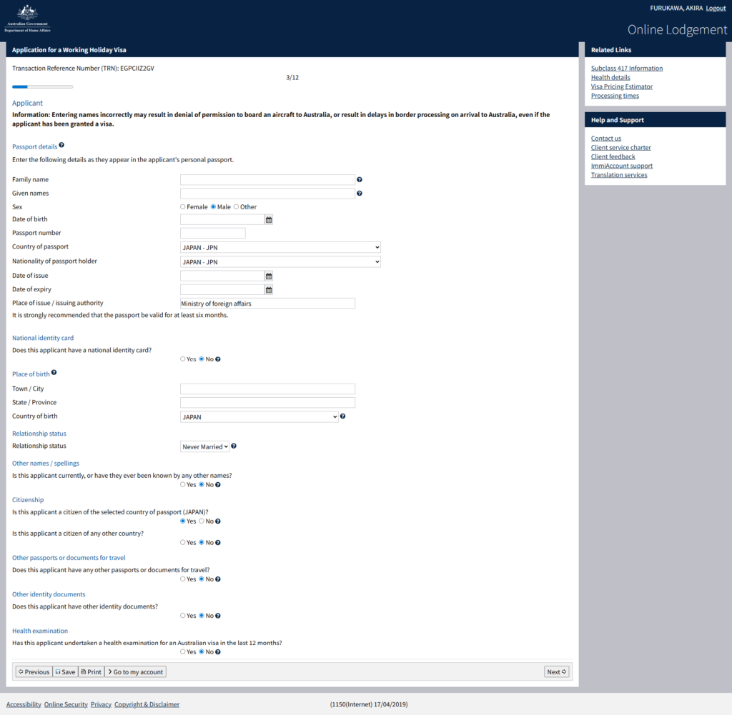Select Yes for health examination question
The width and height of the screenshot is (732, 715).
pyautogui.click(x=183, y=651)
